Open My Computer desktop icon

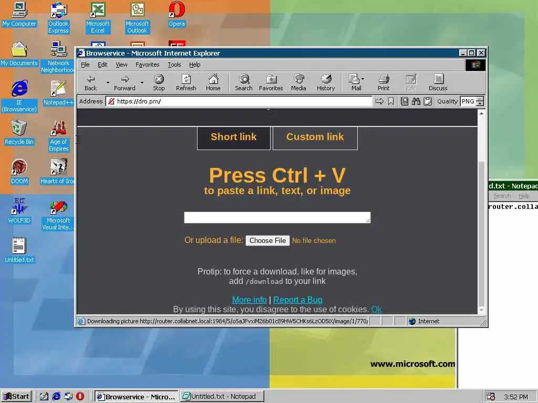click(19, 14)
